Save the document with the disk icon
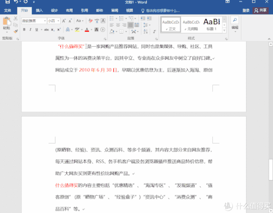Viewport: 273px width, 213px height. tap(8, 2)
